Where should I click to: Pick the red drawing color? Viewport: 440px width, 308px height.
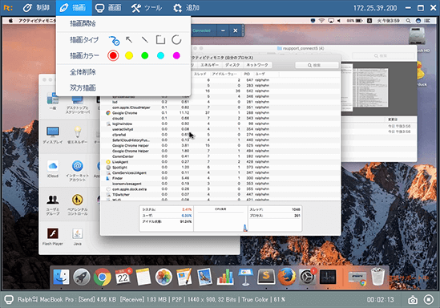(x=113, y=55)
